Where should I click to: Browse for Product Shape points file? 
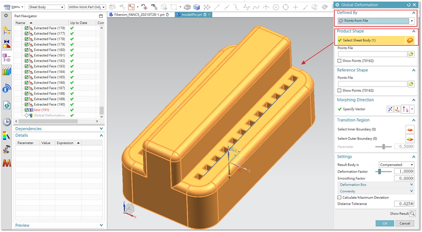[411, 54]
